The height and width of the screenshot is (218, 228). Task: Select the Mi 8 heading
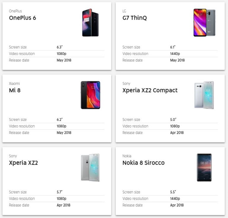[x=15, y=90]
